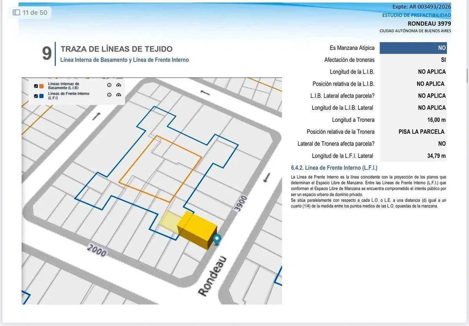Click the '16,00 m' value
469x326 pixels.
[436, 120]
